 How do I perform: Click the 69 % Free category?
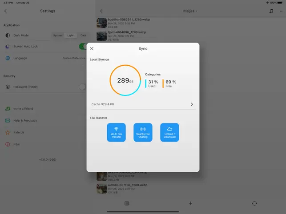click(169, 83)
